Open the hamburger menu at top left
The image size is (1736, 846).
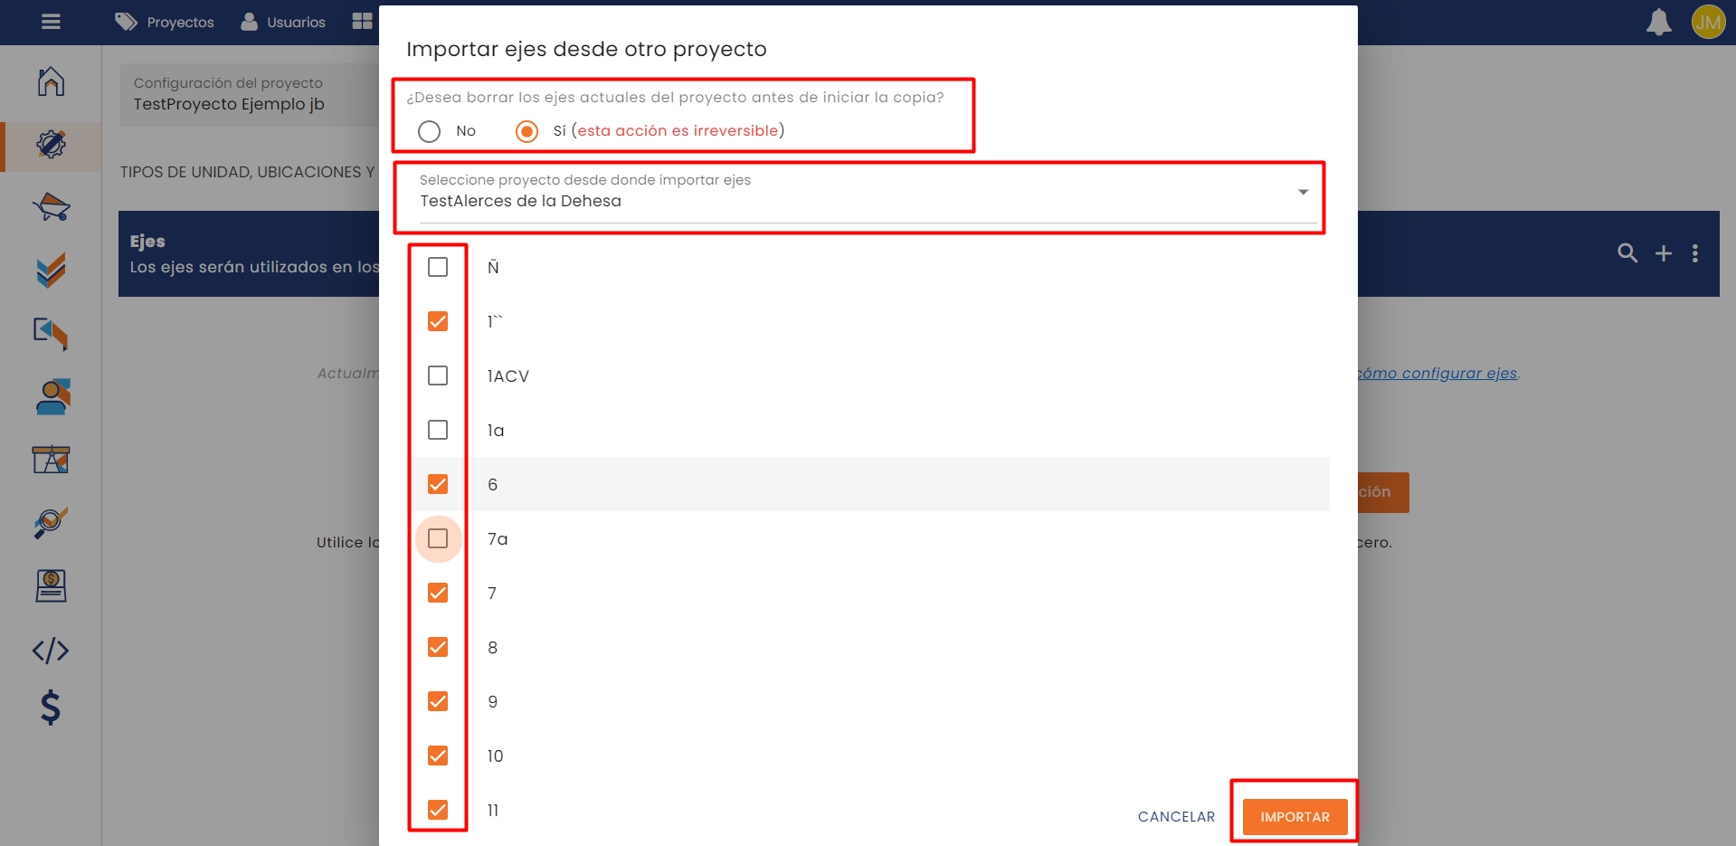[51, 22]
